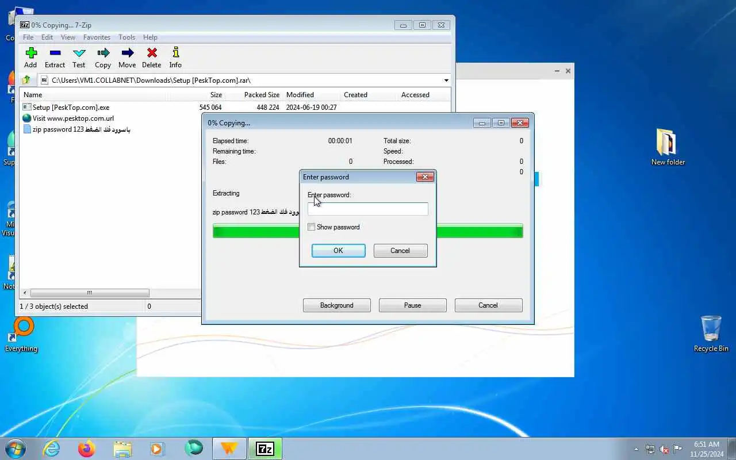Open the File menu
Viewport: 736px width, 460px height.
(x=28, y=37)
